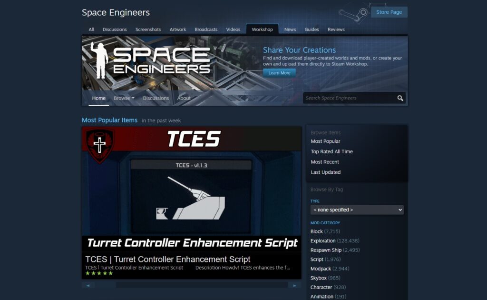Click the Store Page button
Image resolution: width=487 pixels, height=300 pixels.
(x=389, y=12)
